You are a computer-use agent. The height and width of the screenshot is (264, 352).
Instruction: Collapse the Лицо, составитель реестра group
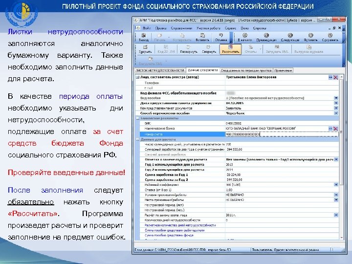137,77
